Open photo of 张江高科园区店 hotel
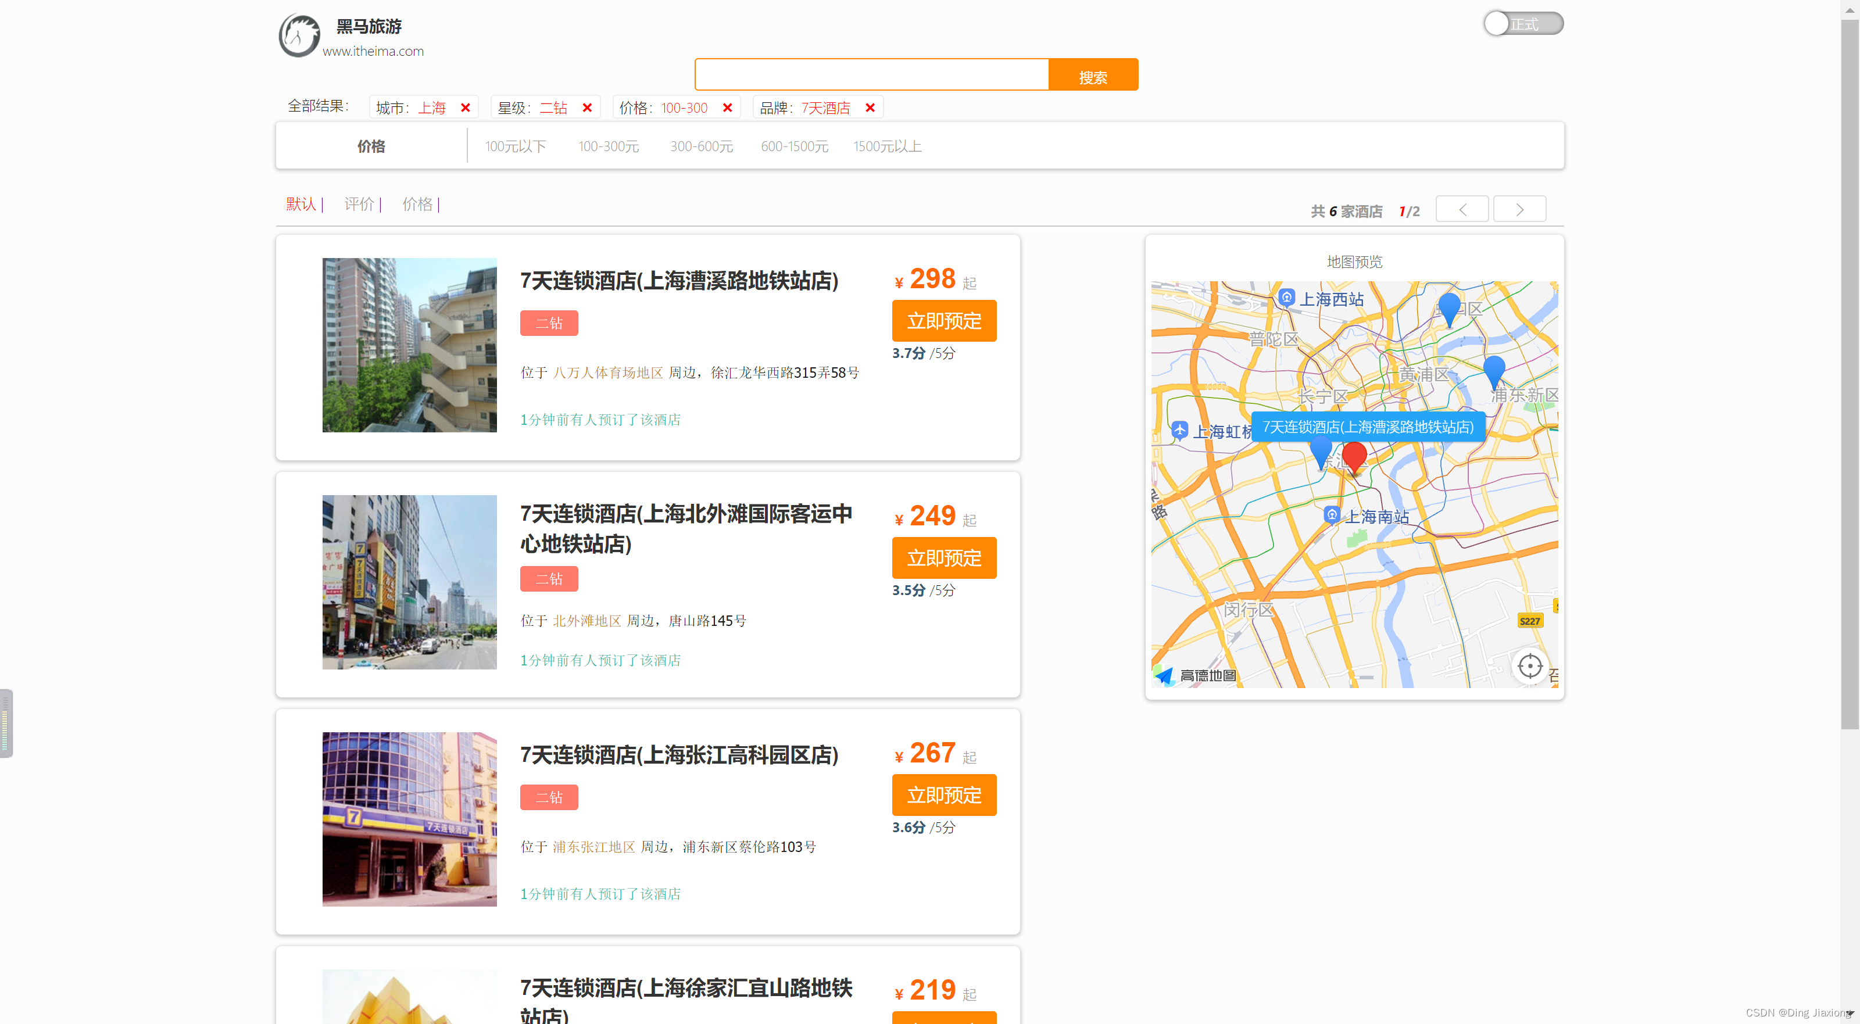Screen dimensions: 1860x1024 point(409,819)
